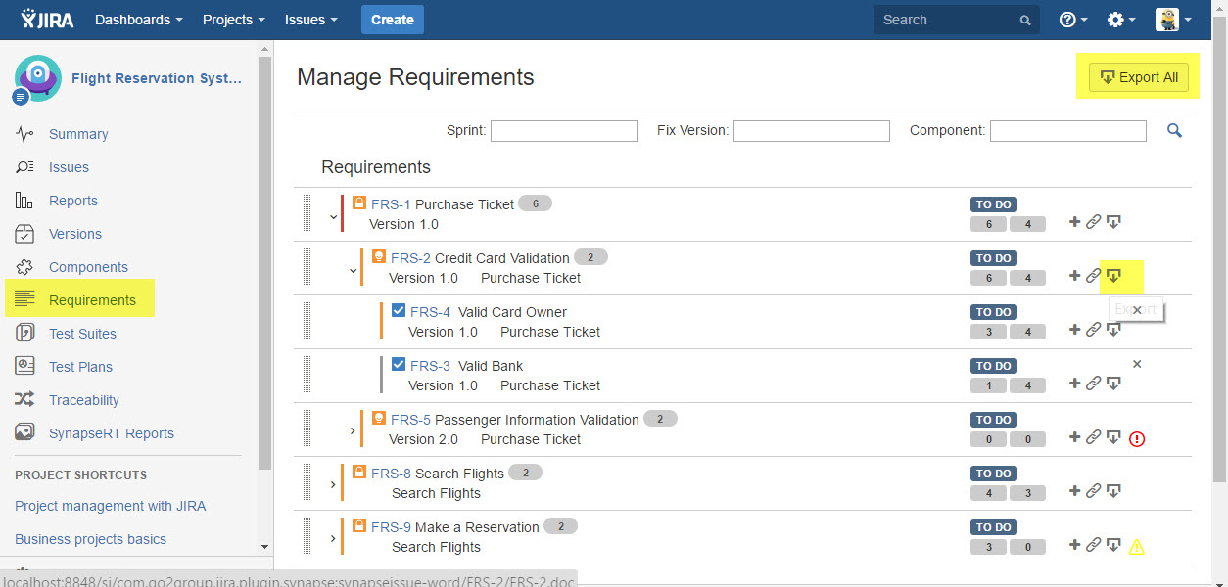This screenshot has width=1228, height=587.
Task: Open the settings gear menu
Action: (1120, 20)
